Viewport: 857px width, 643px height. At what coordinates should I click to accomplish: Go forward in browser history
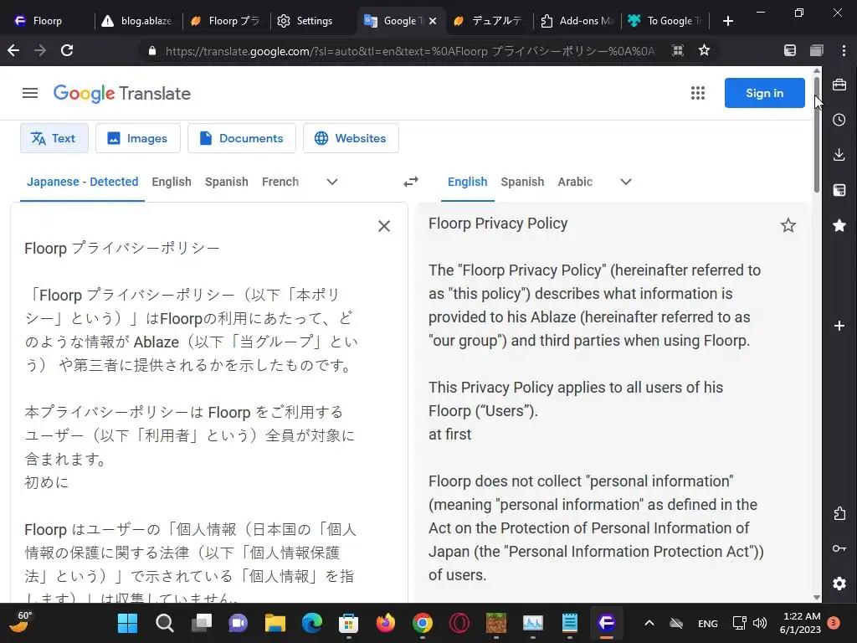tap(40, 50)
